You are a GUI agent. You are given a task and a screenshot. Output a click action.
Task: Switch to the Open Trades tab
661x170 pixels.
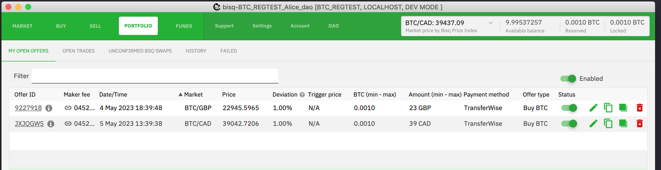click(78, 51)
